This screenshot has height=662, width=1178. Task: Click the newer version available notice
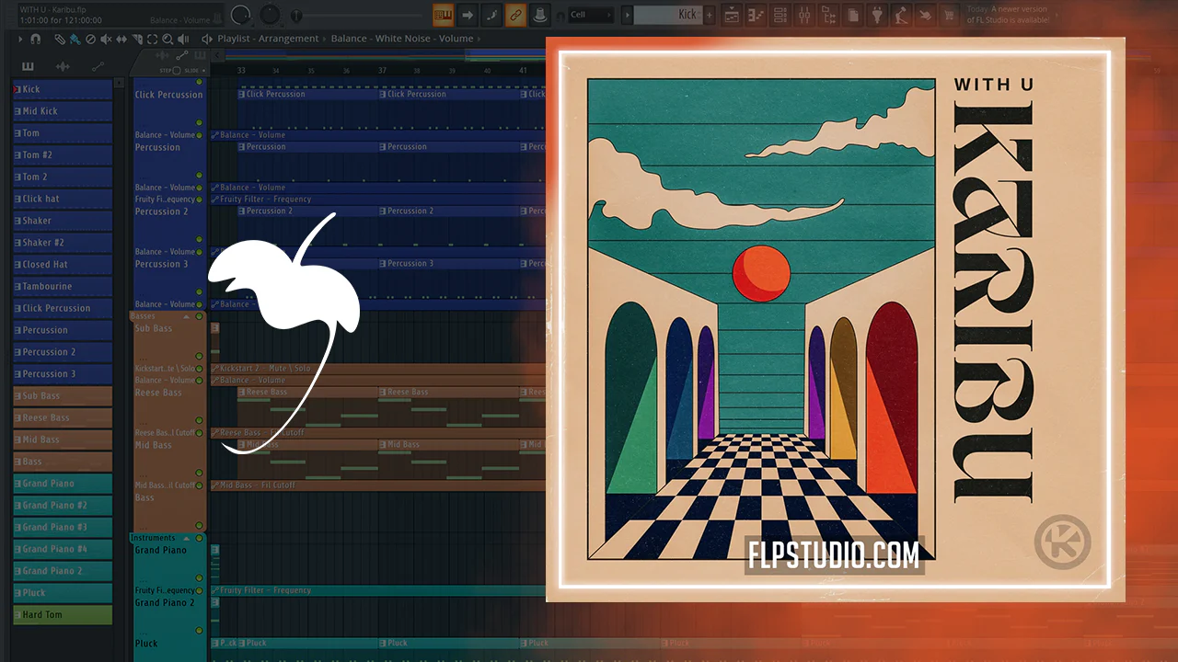pyautogui.click(x=1009, y=14)
